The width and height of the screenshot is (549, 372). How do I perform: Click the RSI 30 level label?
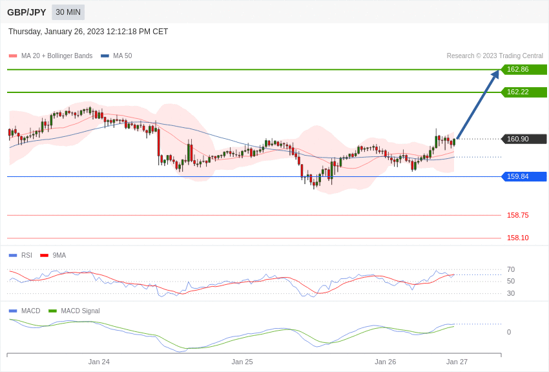pos(511,293)
